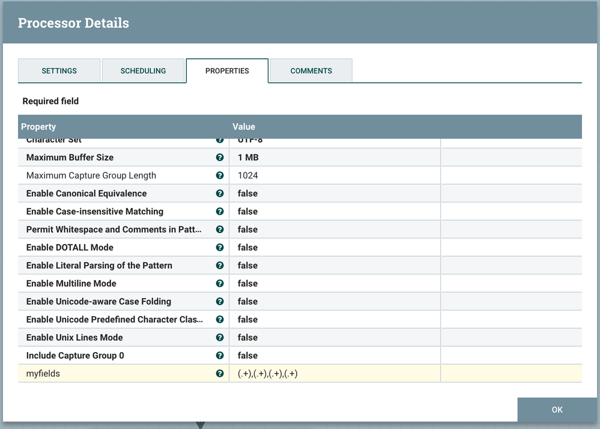The height and width of the screenshot is (429, 600).
Task: Click the myfields regex value cell
Action: (268, 374)
